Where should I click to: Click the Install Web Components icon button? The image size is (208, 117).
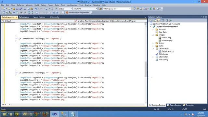click(x=78, y=12)
